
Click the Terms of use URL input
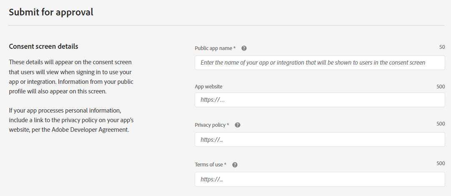click(319, 179)
